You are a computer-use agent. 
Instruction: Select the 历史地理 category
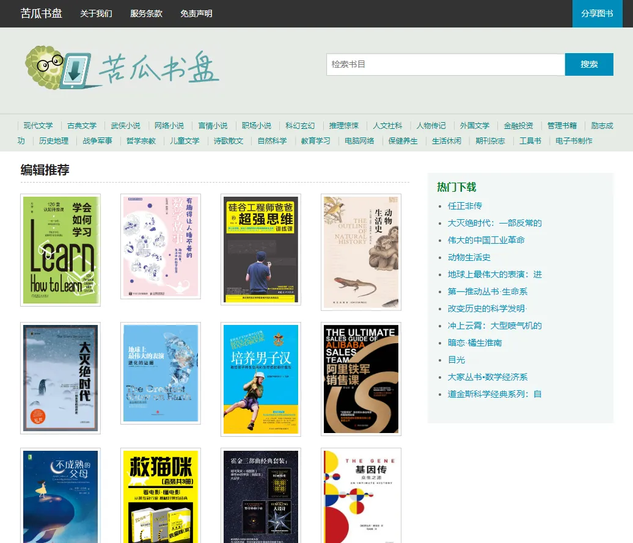pos(54,141)
